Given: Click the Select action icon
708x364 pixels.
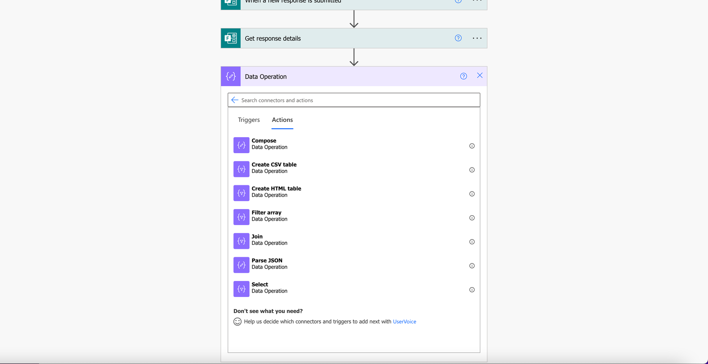Looking at the screenshot, I should (241, 289).
